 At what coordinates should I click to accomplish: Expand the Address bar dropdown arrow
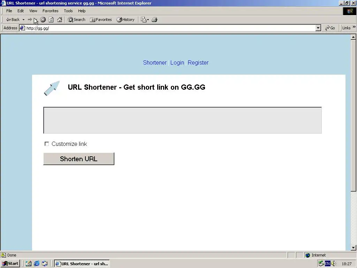click(318, 28)
